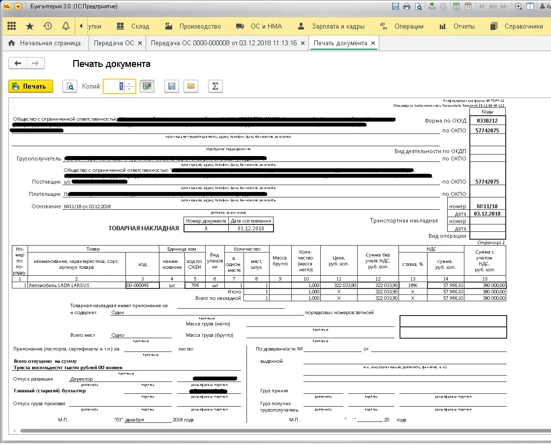This screenshot has width=551, height=445.
Task: Click the scrollbar left arrow at document bottom
Action: click(14, 431)
